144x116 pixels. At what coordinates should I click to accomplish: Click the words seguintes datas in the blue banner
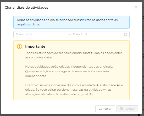pyautogui.click(x=28, y=24)
